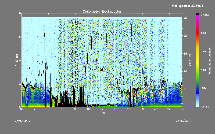
Task: Select the '12:' hour tick on the UTC axis
Action: point(102,109)
